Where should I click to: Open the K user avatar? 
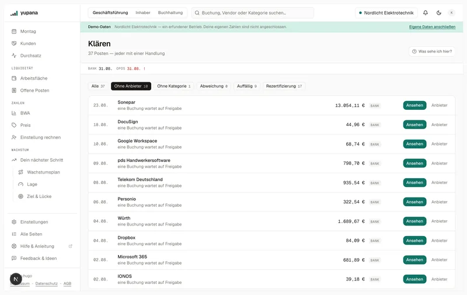(451, 13)
